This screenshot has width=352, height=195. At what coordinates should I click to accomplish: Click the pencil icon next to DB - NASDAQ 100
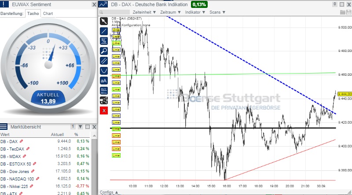38,179
